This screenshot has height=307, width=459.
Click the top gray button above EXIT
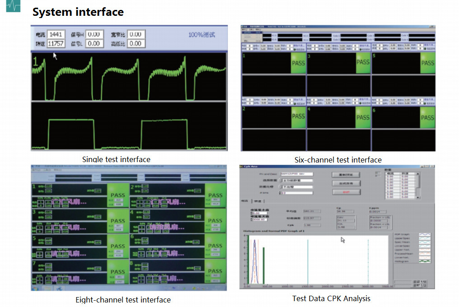[346, 174]
